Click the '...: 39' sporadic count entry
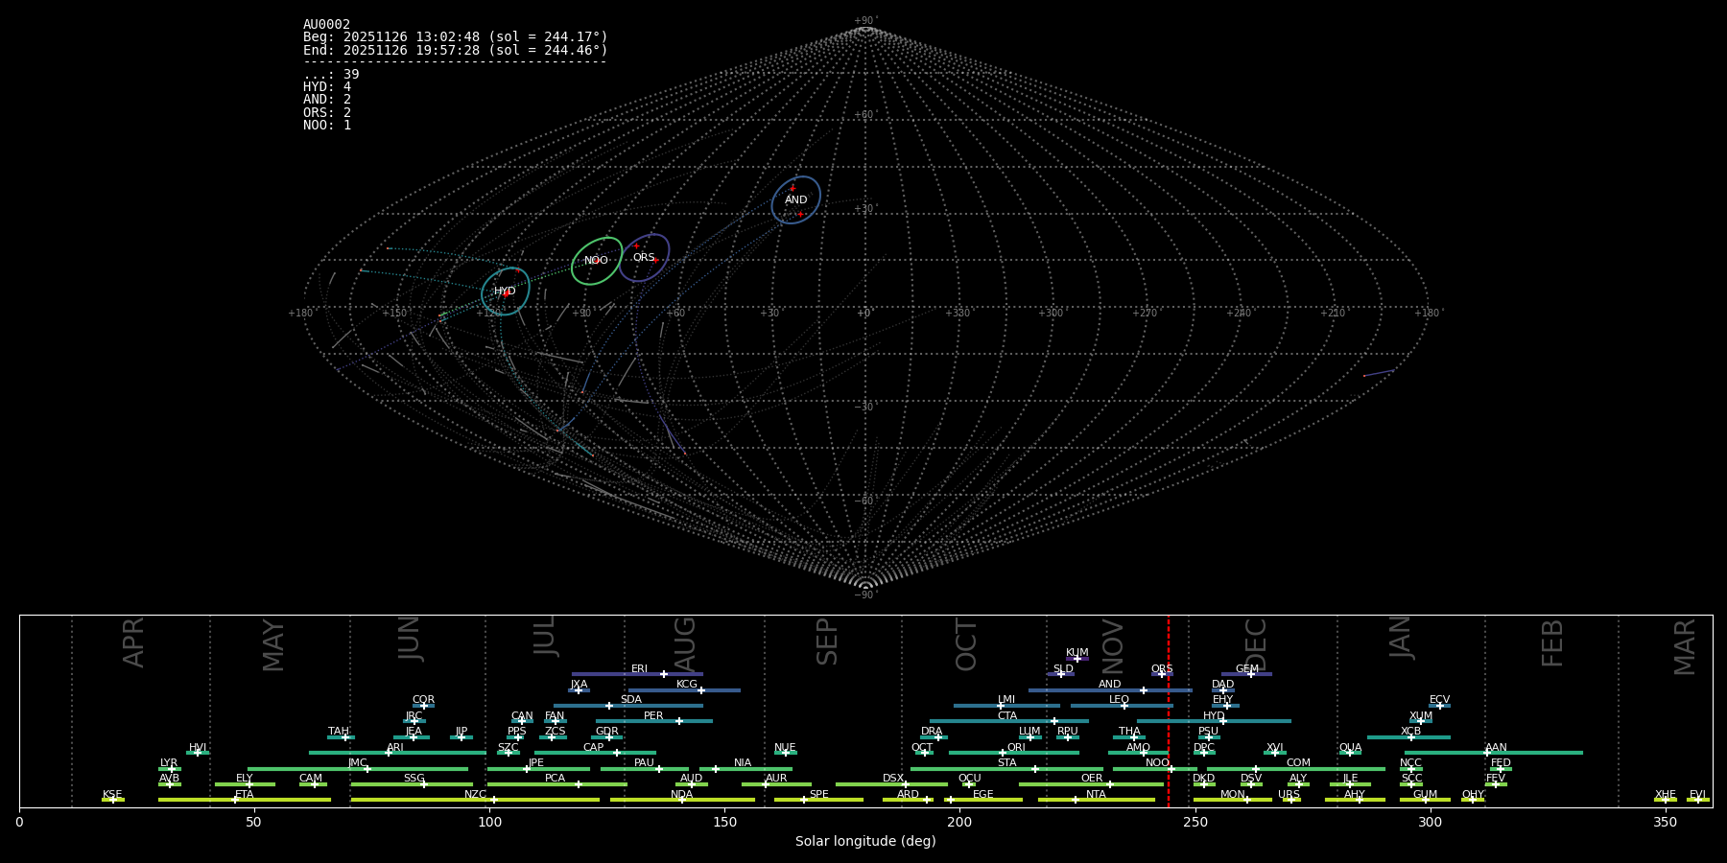This screenshot has width=1727, height=863. [331, 75]
